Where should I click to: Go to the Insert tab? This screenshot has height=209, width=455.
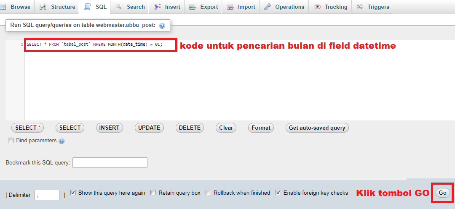click(167, 7)
